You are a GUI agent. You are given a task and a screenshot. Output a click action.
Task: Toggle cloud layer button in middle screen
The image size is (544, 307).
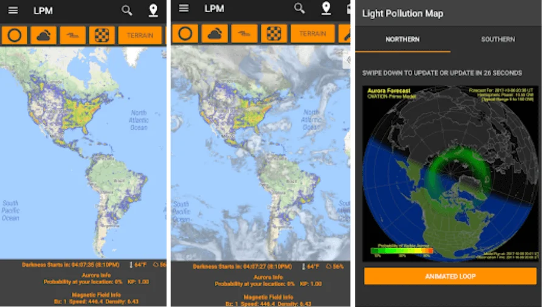tap(215, 33)
